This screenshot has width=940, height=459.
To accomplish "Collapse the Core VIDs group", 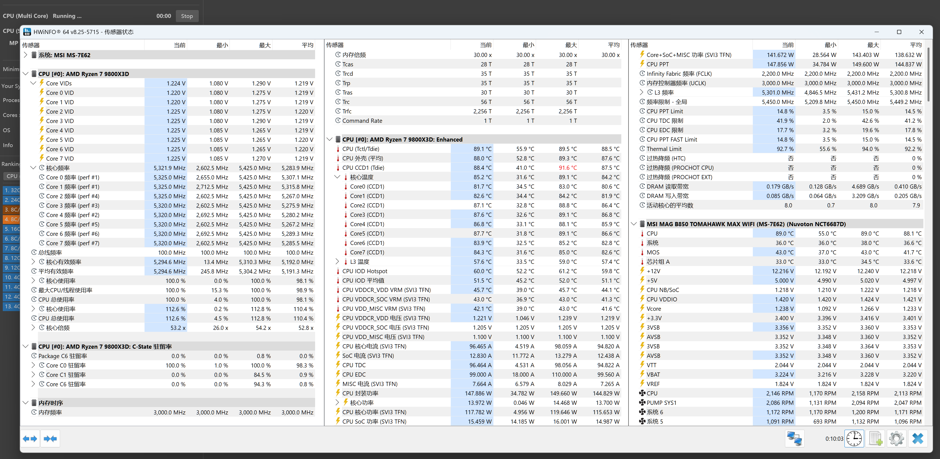I will click(x=33, y=83).
